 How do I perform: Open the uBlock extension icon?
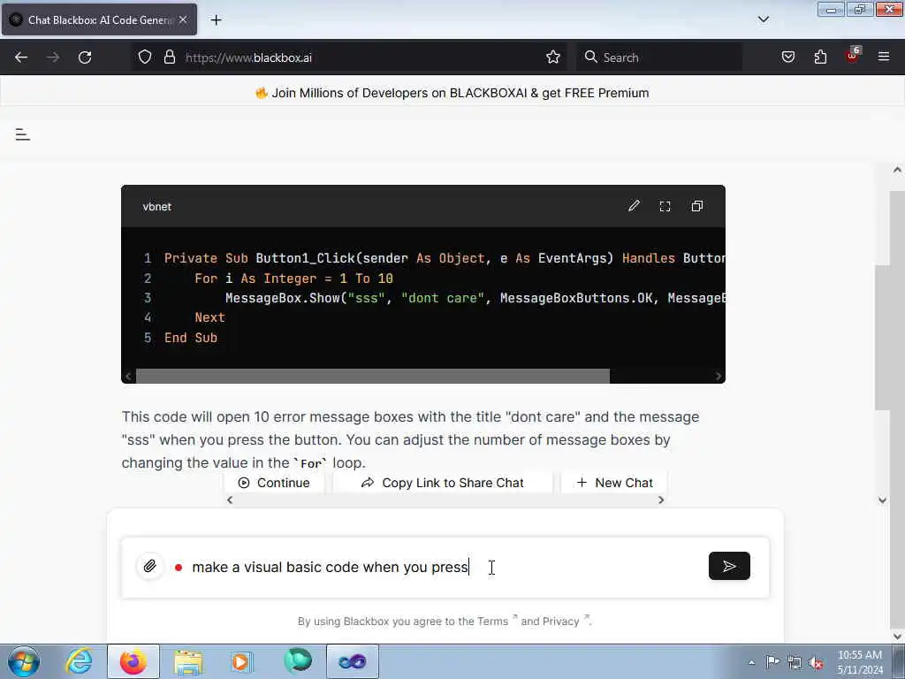click(852, 56)
